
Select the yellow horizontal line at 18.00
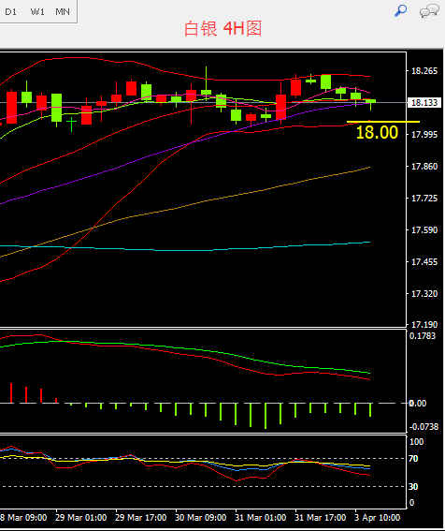[x=383, y=121]
